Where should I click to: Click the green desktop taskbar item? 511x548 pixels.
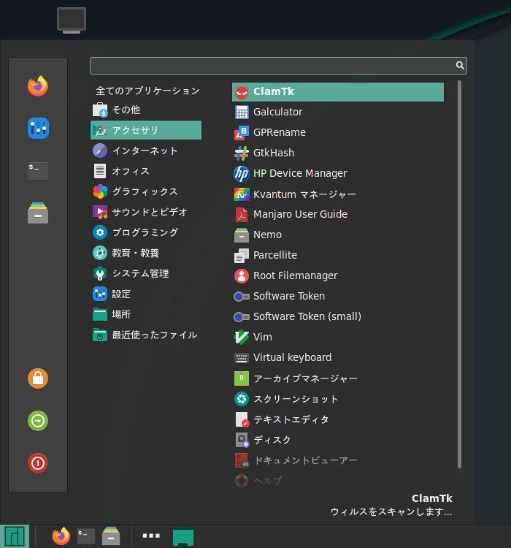[x=183, y=536]
